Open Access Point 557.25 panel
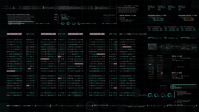Image resolution: width=199 pixels, height=112 pixels. tap(188, 16)
